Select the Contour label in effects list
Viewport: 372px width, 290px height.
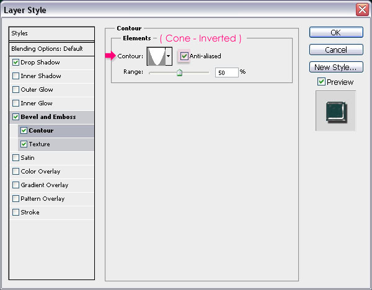point(41,130)
